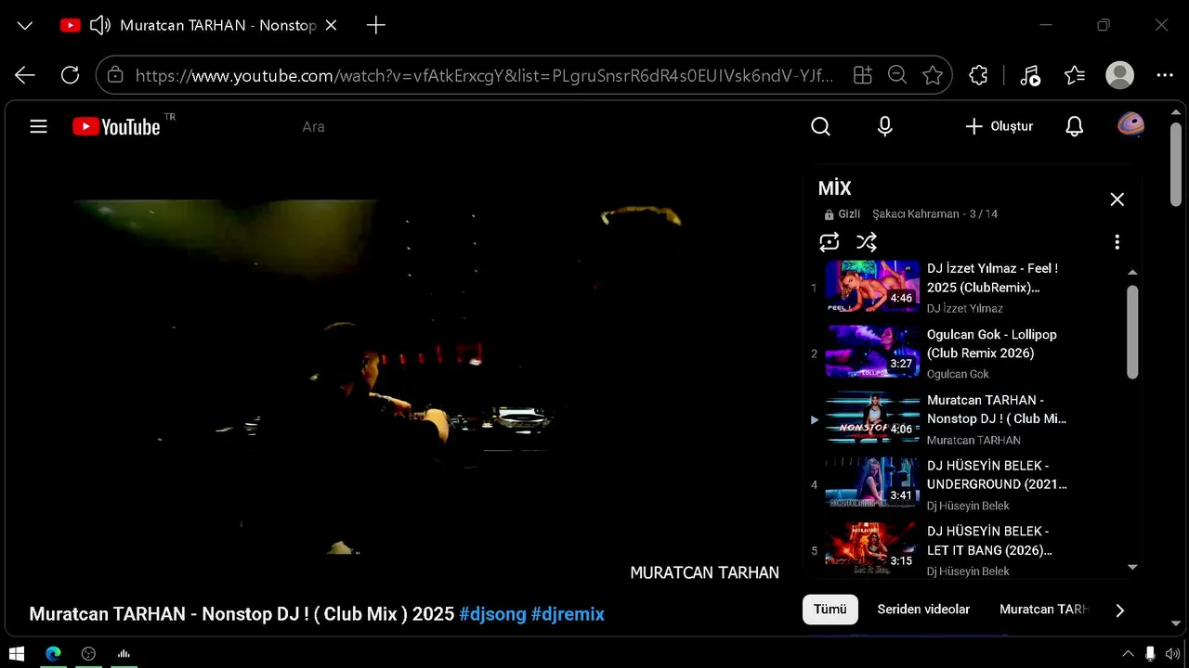Open the #djremix hashtag link

pyautogui.click(x=568, y=614)
